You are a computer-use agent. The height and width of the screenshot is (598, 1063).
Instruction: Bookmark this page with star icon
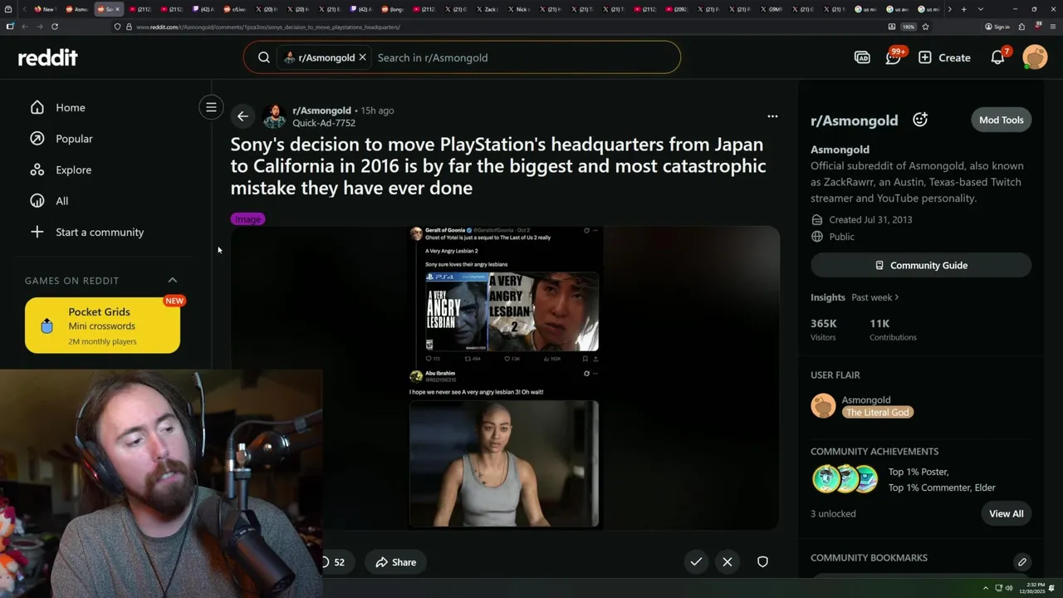pyautogui.click(x=925, y=27)
